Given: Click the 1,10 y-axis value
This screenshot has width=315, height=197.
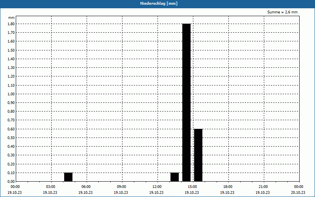Looking at the screenshot, I should click(x=11, y=85).
